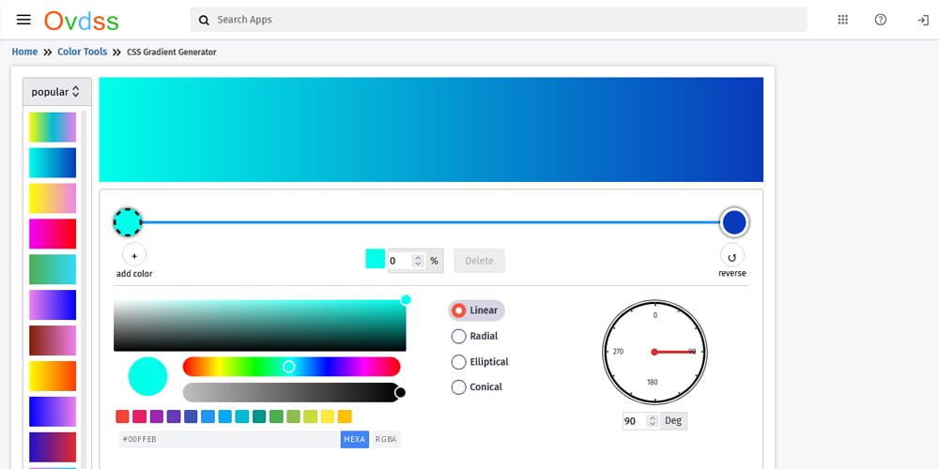Image resolution: width=939 pixels, height=469 pixels.
Task: Switch to HEXA color format
Action: click(355, 439)
